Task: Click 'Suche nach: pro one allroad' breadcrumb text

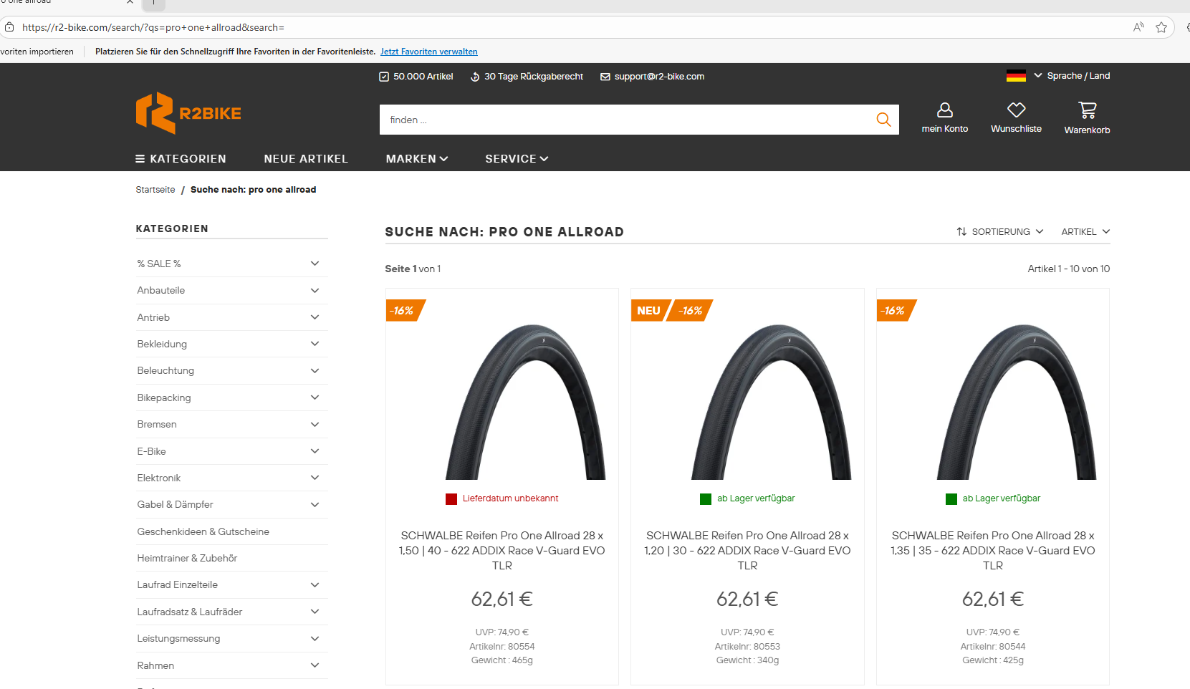Action: click(254, 190)
